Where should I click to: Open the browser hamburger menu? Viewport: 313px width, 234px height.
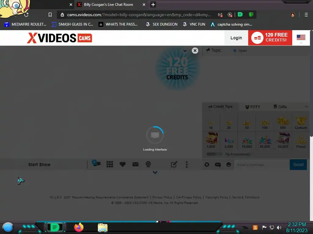[306, 15]
